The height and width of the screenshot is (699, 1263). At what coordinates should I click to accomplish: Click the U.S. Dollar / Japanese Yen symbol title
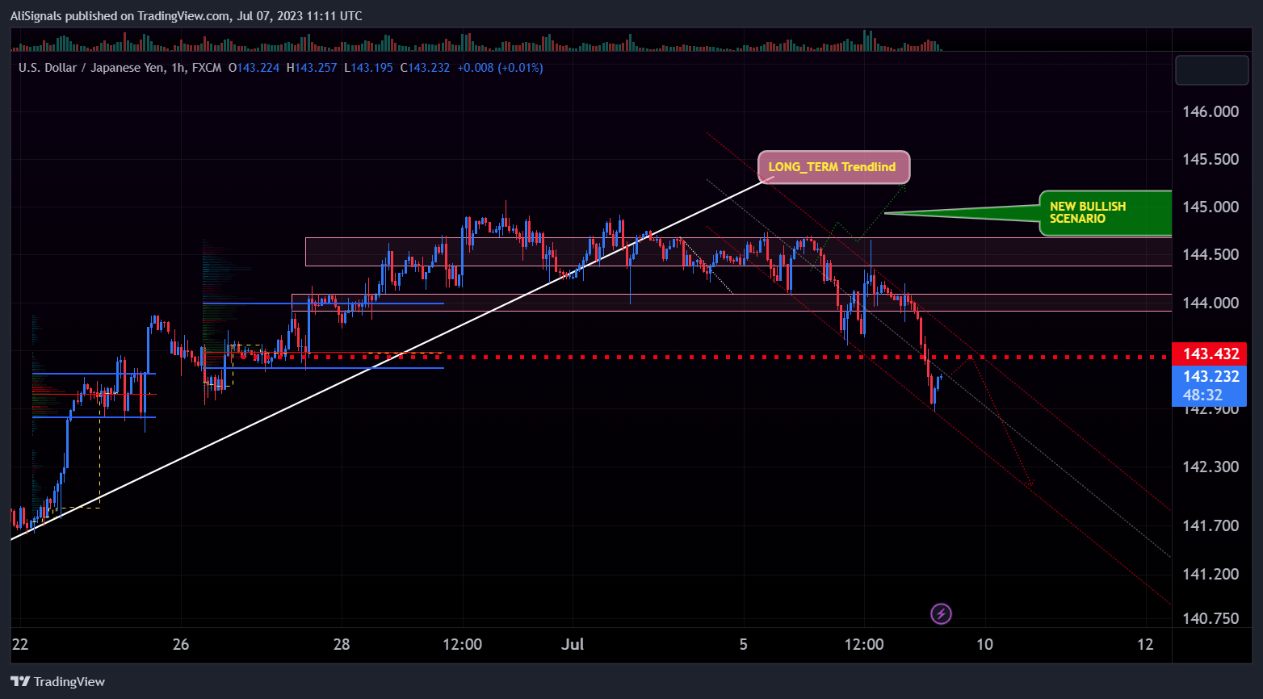[92, 68]
